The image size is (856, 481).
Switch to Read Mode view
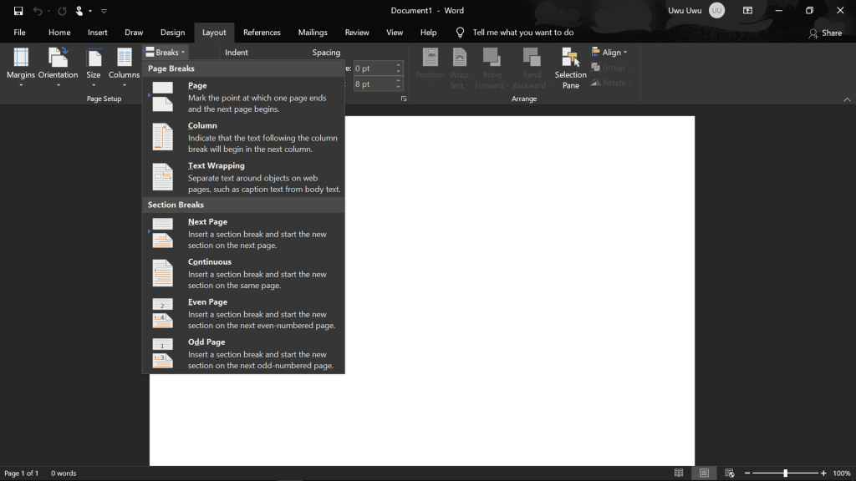679,473
